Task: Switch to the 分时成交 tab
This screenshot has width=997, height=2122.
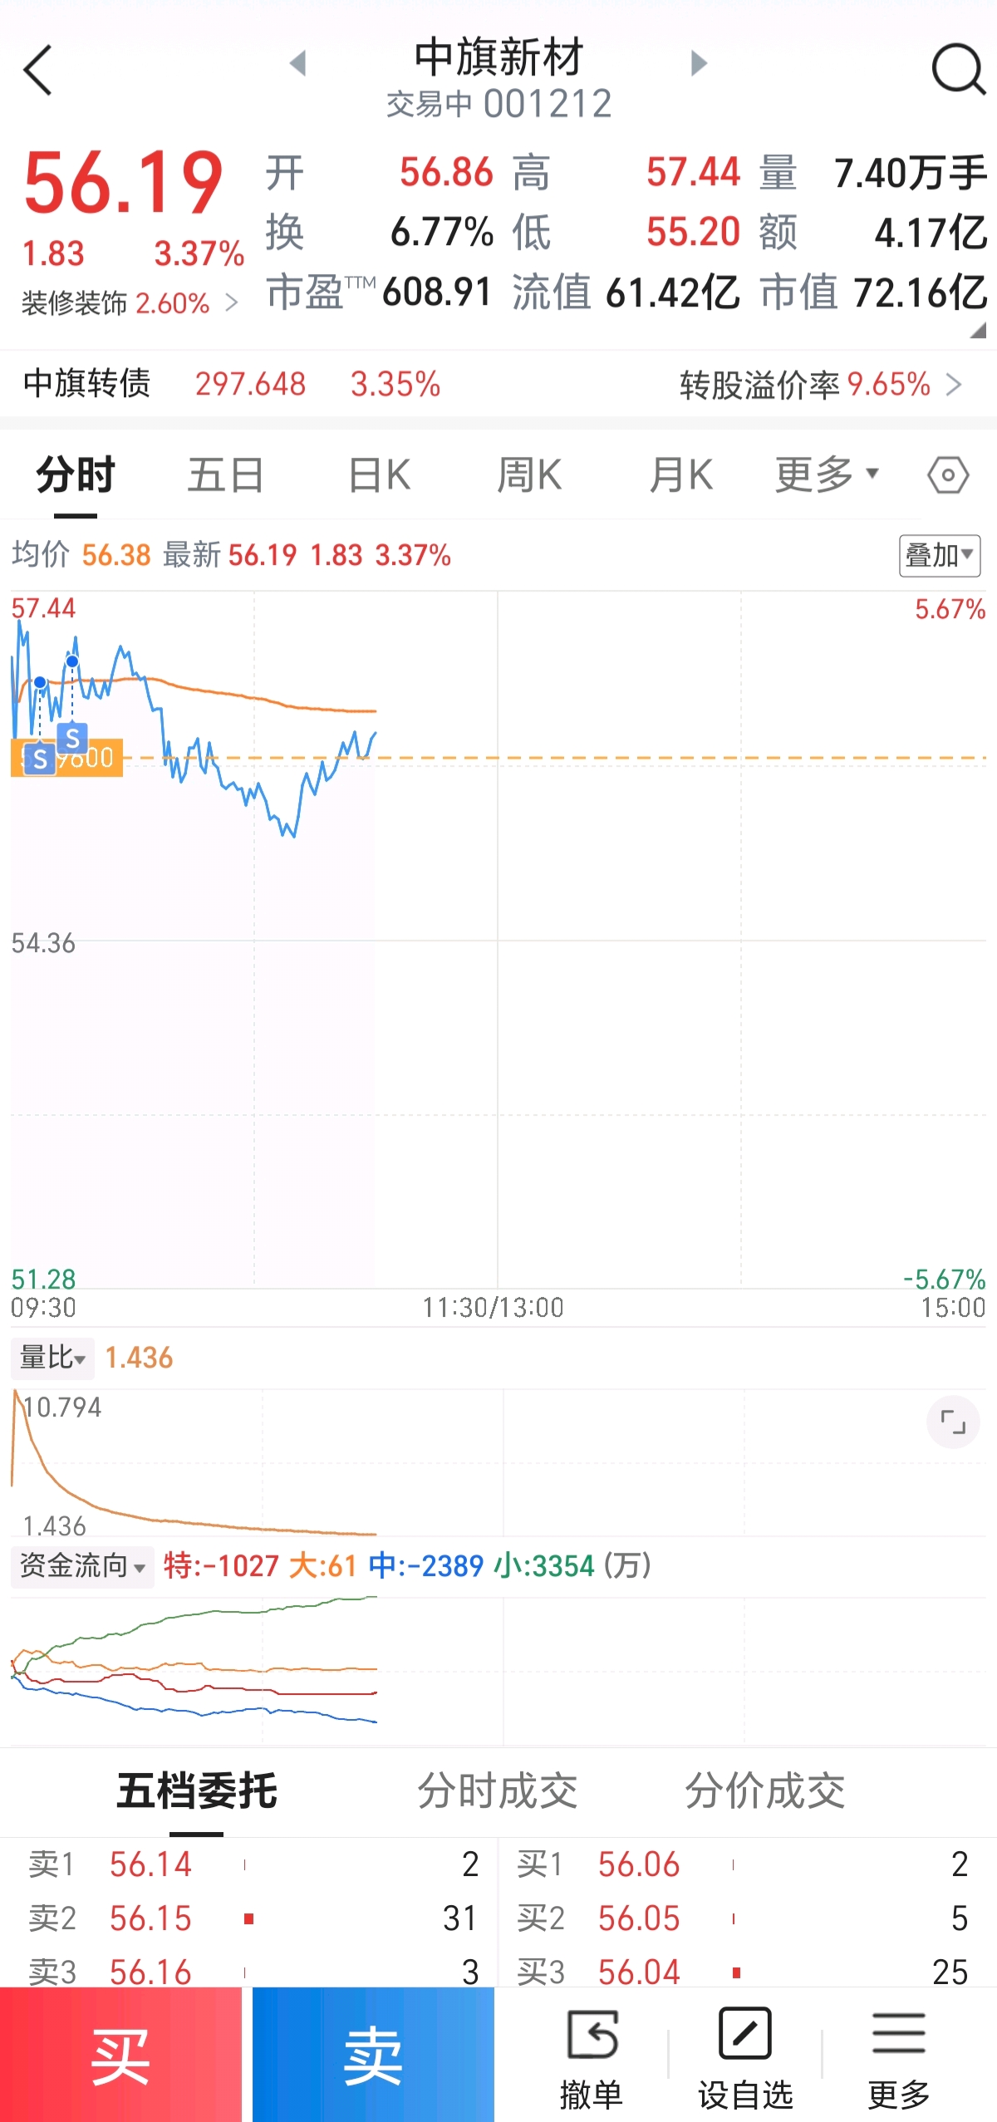Action: pos(497,1790)
